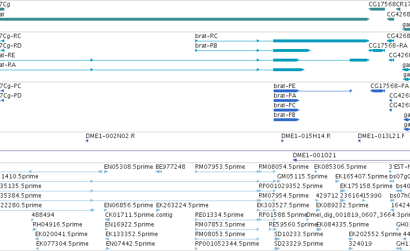Click the EK089232.5prime EST label

click(342, 205)
